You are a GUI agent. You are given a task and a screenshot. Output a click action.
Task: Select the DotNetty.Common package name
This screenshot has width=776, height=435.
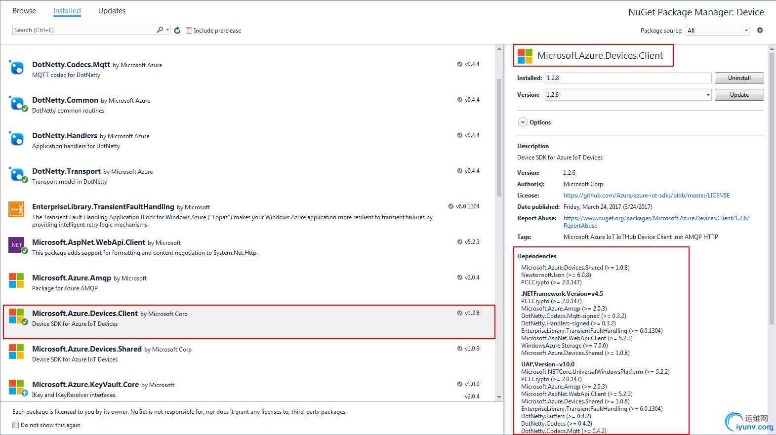65,100
